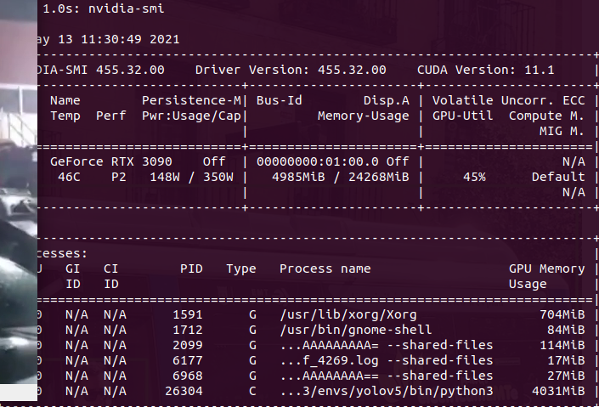Click the 'nvidia-smi' command text
The image size is (599, 407).
tap(127, 8)
